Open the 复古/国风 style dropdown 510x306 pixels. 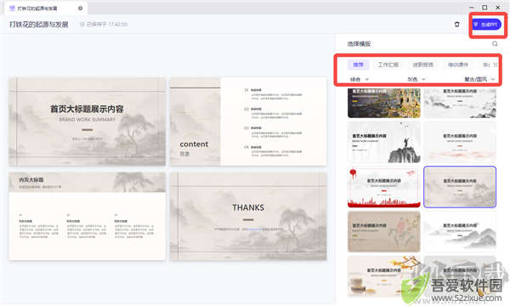[479, 79]
